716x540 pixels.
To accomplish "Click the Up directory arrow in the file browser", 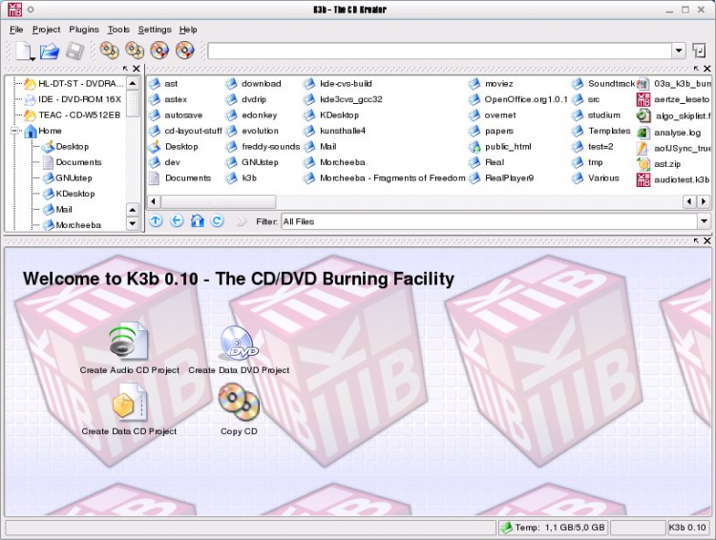I will click(156, 221).
